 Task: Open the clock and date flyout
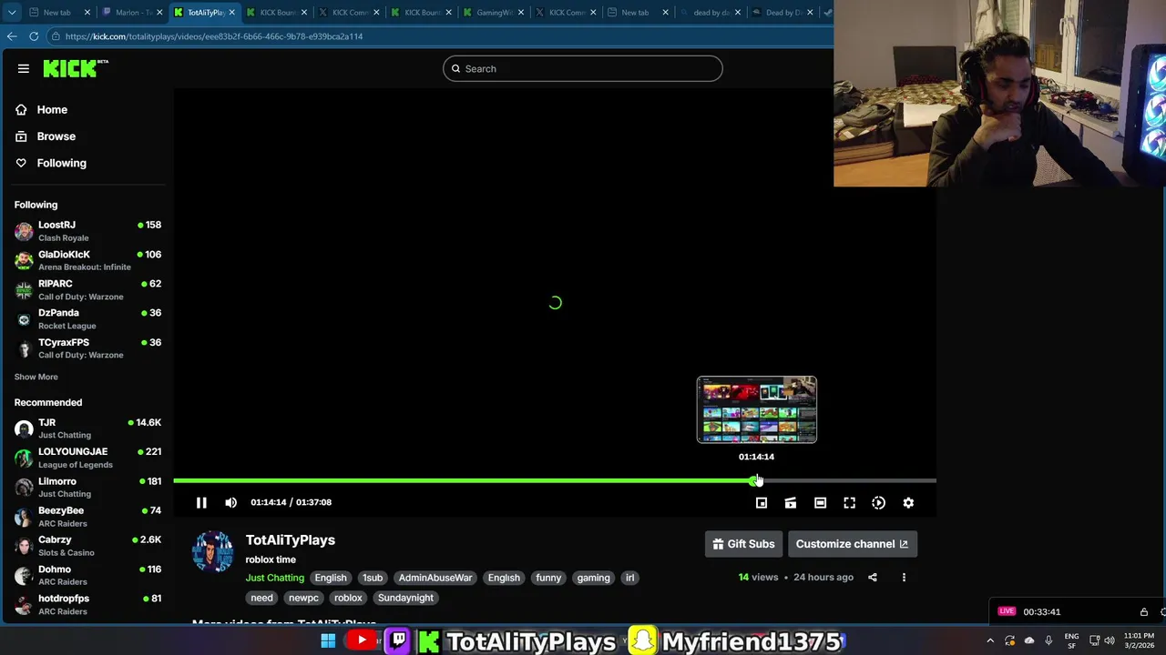[1141, 640]
